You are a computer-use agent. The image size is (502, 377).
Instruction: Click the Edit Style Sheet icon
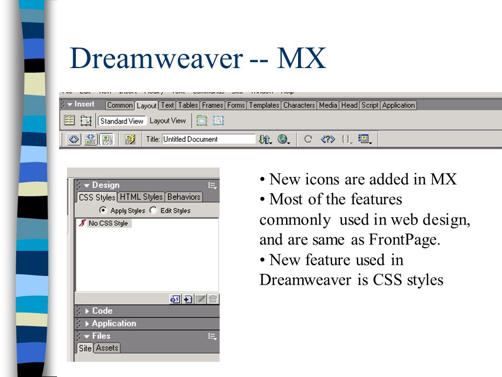pyautogui.click(x=200, y=299)
